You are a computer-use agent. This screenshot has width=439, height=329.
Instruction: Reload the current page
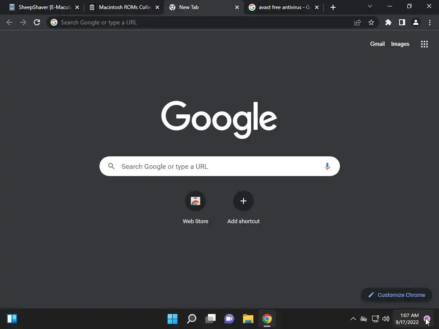37,22
